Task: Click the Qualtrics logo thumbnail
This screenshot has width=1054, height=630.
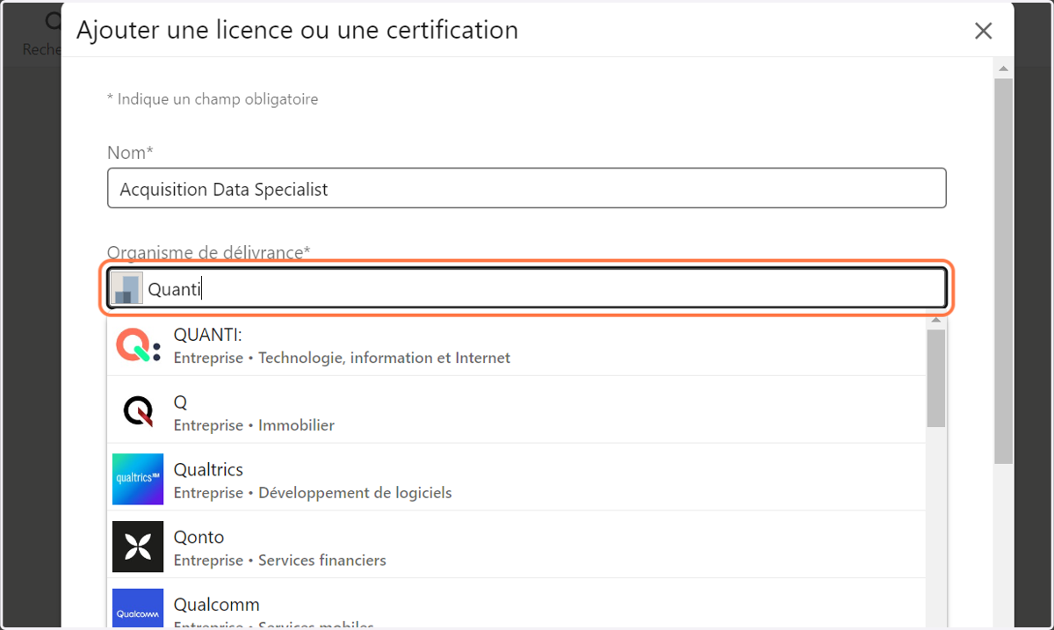Action: tap(138, 479)
